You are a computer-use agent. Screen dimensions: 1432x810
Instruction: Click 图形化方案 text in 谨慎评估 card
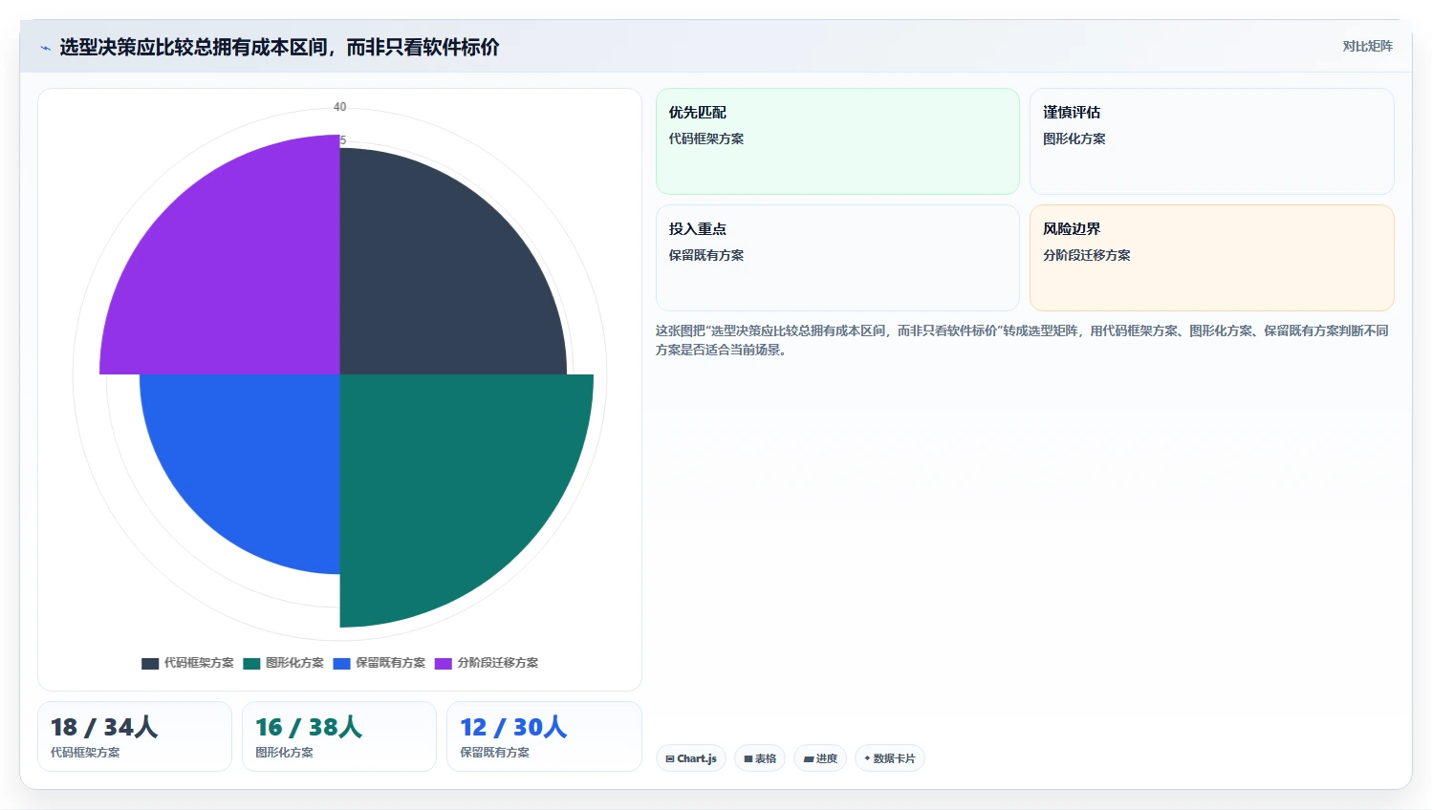click(x=1074, y=139)
